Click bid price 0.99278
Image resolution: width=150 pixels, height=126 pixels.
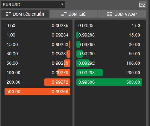pyautogui.click(x=60, y=73)
